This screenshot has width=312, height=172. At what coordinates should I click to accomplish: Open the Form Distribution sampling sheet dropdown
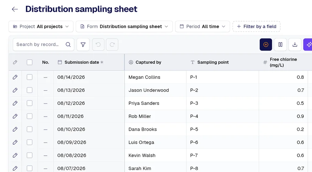(124, 26)
